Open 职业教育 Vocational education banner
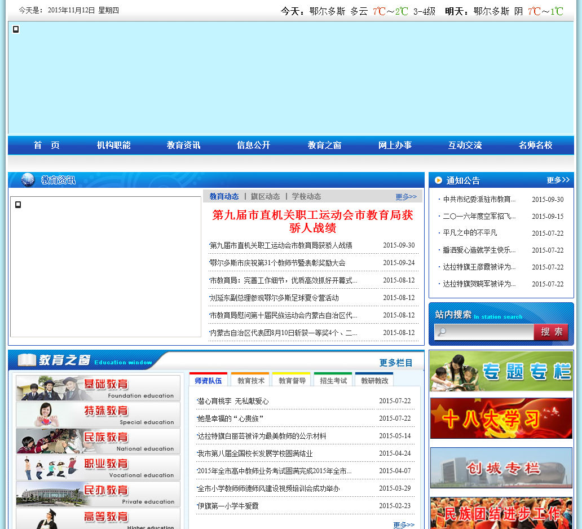Viewport: 582px width, 529px height. 98,468
